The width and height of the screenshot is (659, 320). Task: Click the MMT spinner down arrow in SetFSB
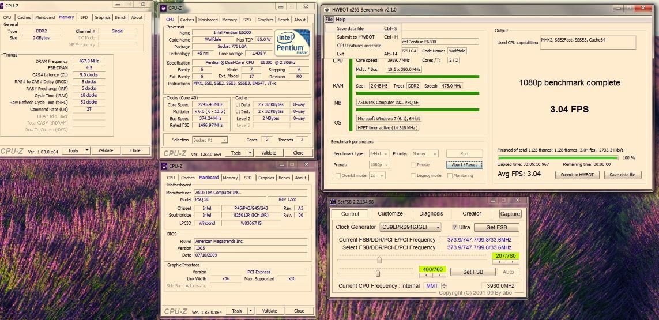(x=445, y=288)
